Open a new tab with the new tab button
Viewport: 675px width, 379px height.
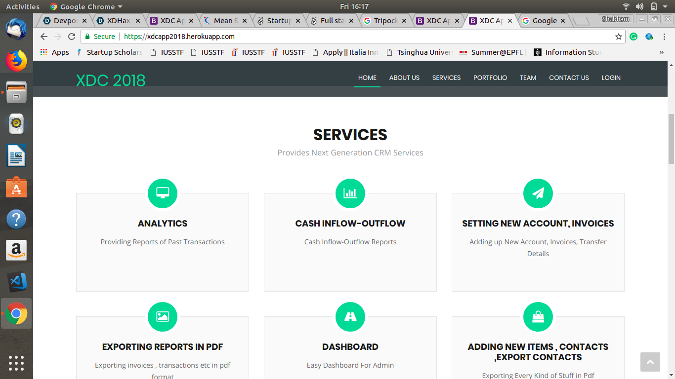(x=581, y=21)
